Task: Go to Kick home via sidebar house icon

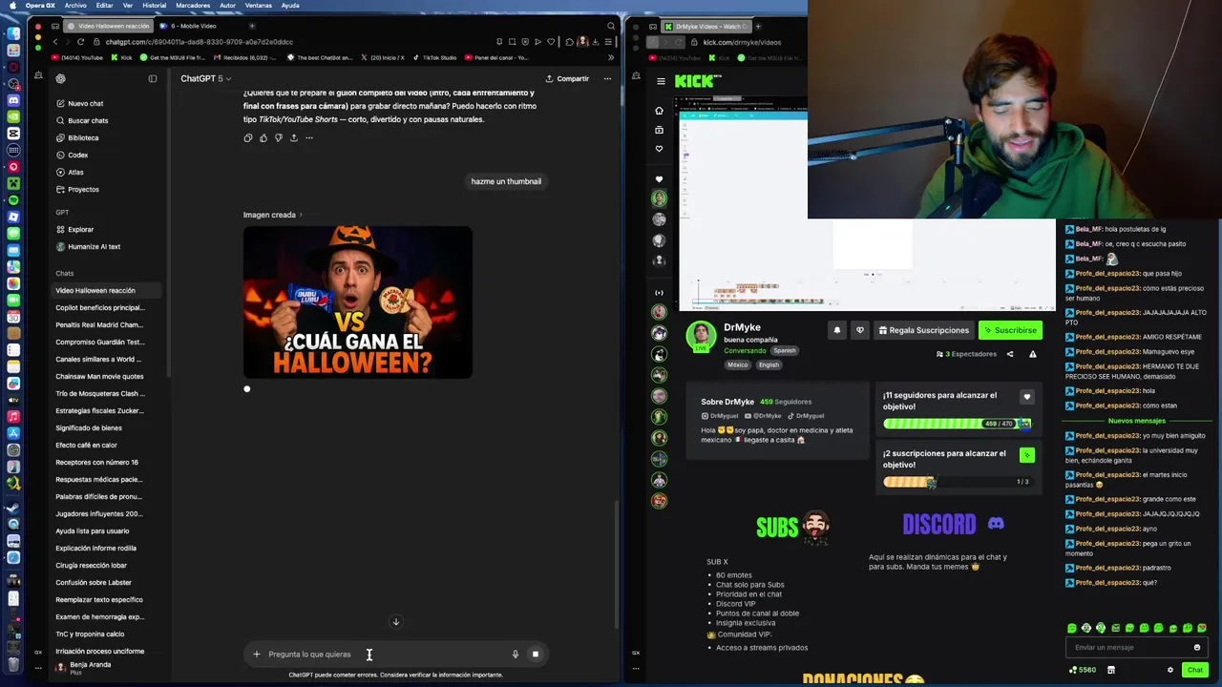Action: point(659,111)
